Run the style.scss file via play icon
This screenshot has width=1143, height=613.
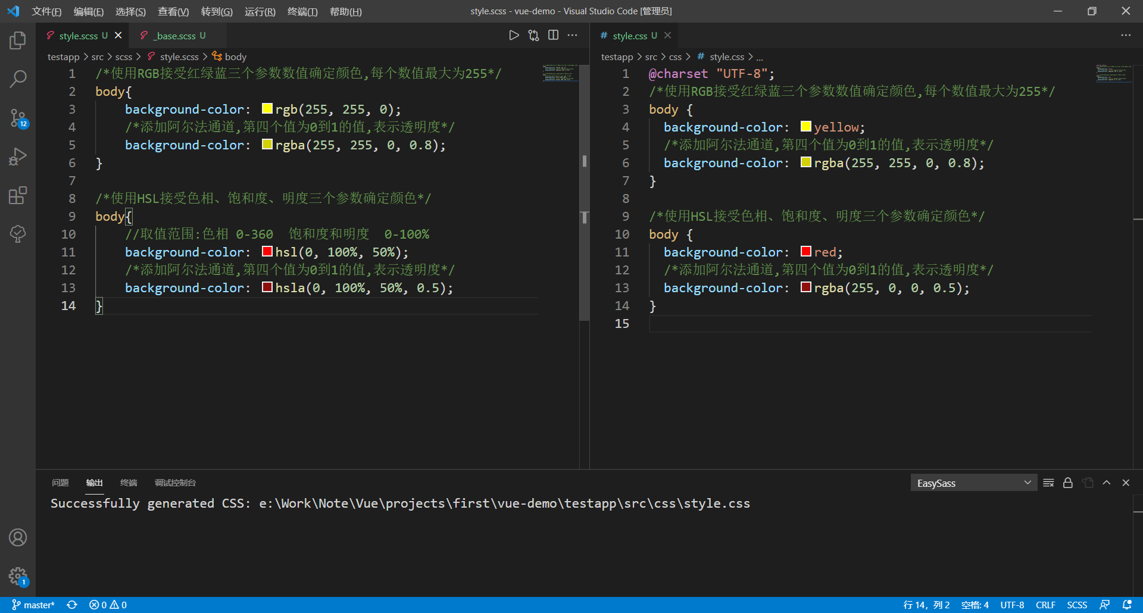pos(514,35)
